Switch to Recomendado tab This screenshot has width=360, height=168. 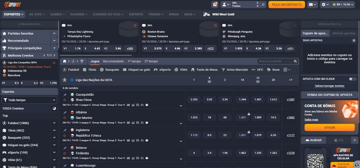(113, 61)
